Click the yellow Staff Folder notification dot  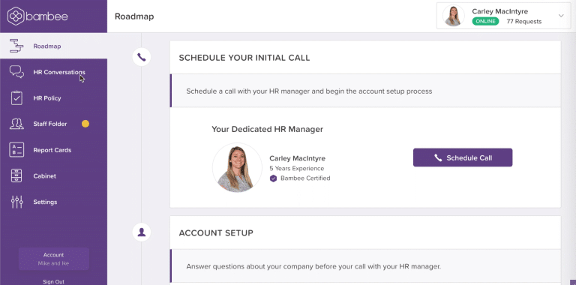click(85, 124)
